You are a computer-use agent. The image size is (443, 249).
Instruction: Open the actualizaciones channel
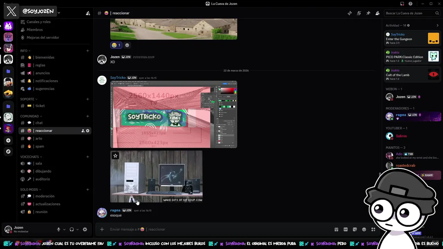tap(55, 204)
